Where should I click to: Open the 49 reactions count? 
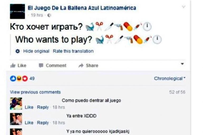pyautogui.click(x=32, y=78)
